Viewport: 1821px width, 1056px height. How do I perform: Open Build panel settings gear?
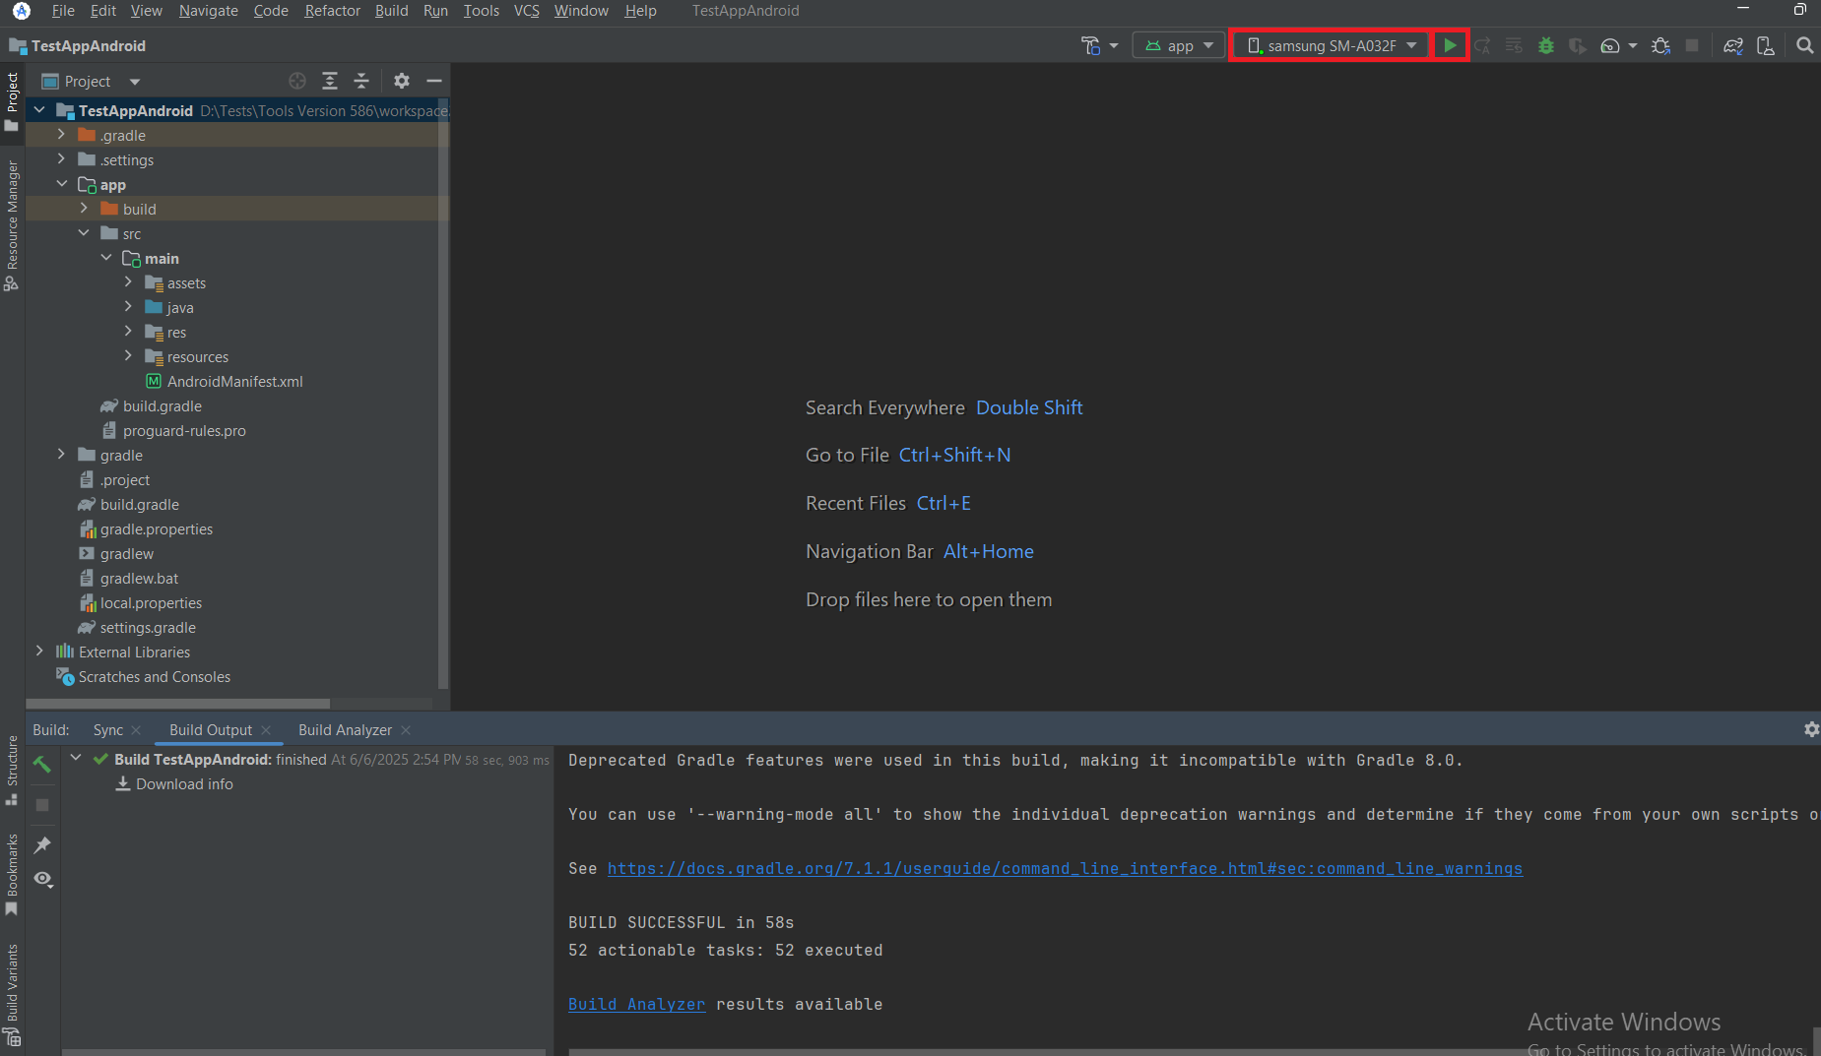1811,729
